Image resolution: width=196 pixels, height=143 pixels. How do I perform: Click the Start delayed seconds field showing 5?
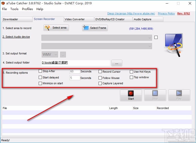tap(75, 78)
